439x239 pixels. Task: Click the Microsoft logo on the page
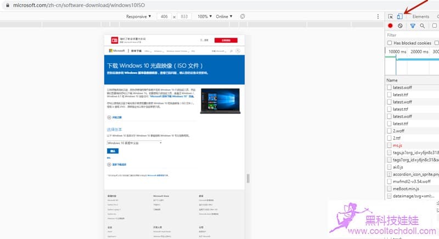[117, 51]
